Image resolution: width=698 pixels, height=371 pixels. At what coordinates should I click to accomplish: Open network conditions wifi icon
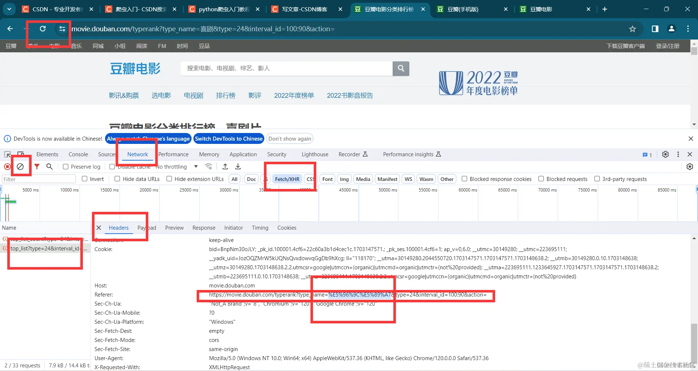click(209, 166)
